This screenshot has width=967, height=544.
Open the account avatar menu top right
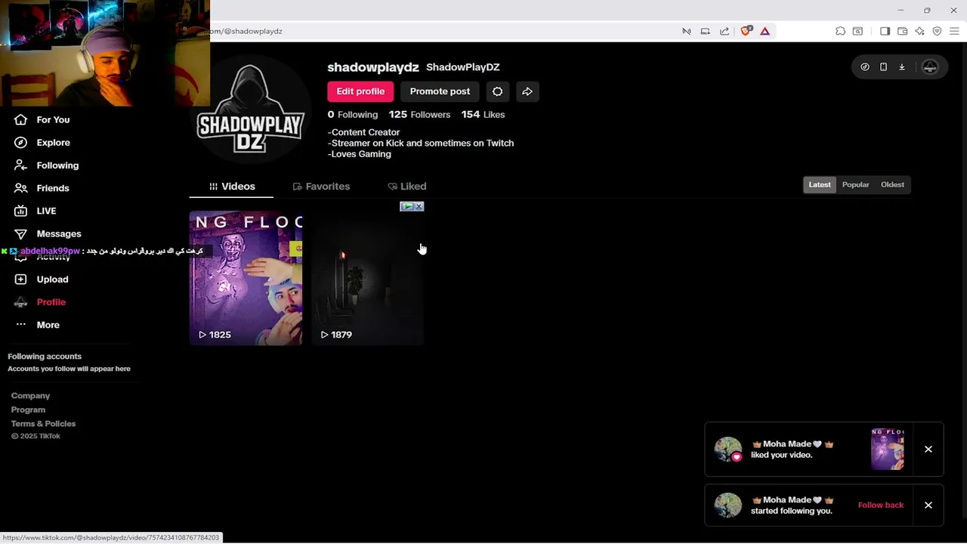[930, 67]
